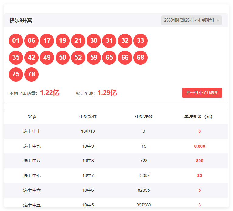Click the 奖项 column header
Screen dimensions: 233x211
tap(32, 116)
